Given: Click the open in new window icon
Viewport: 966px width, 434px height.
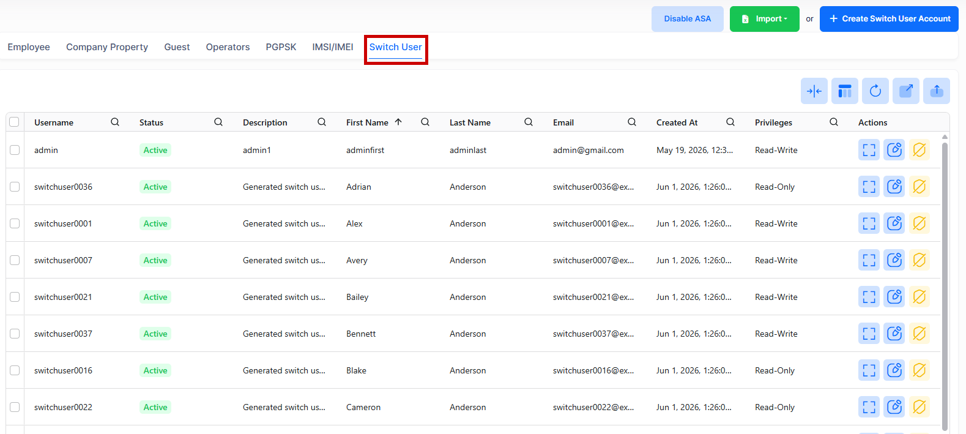Looking at the screenshot, I should (x=906, y=91).
